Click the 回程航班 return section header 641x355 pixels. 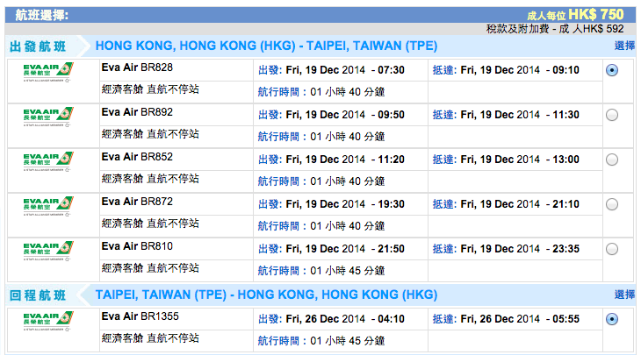(x=38, y=295)
